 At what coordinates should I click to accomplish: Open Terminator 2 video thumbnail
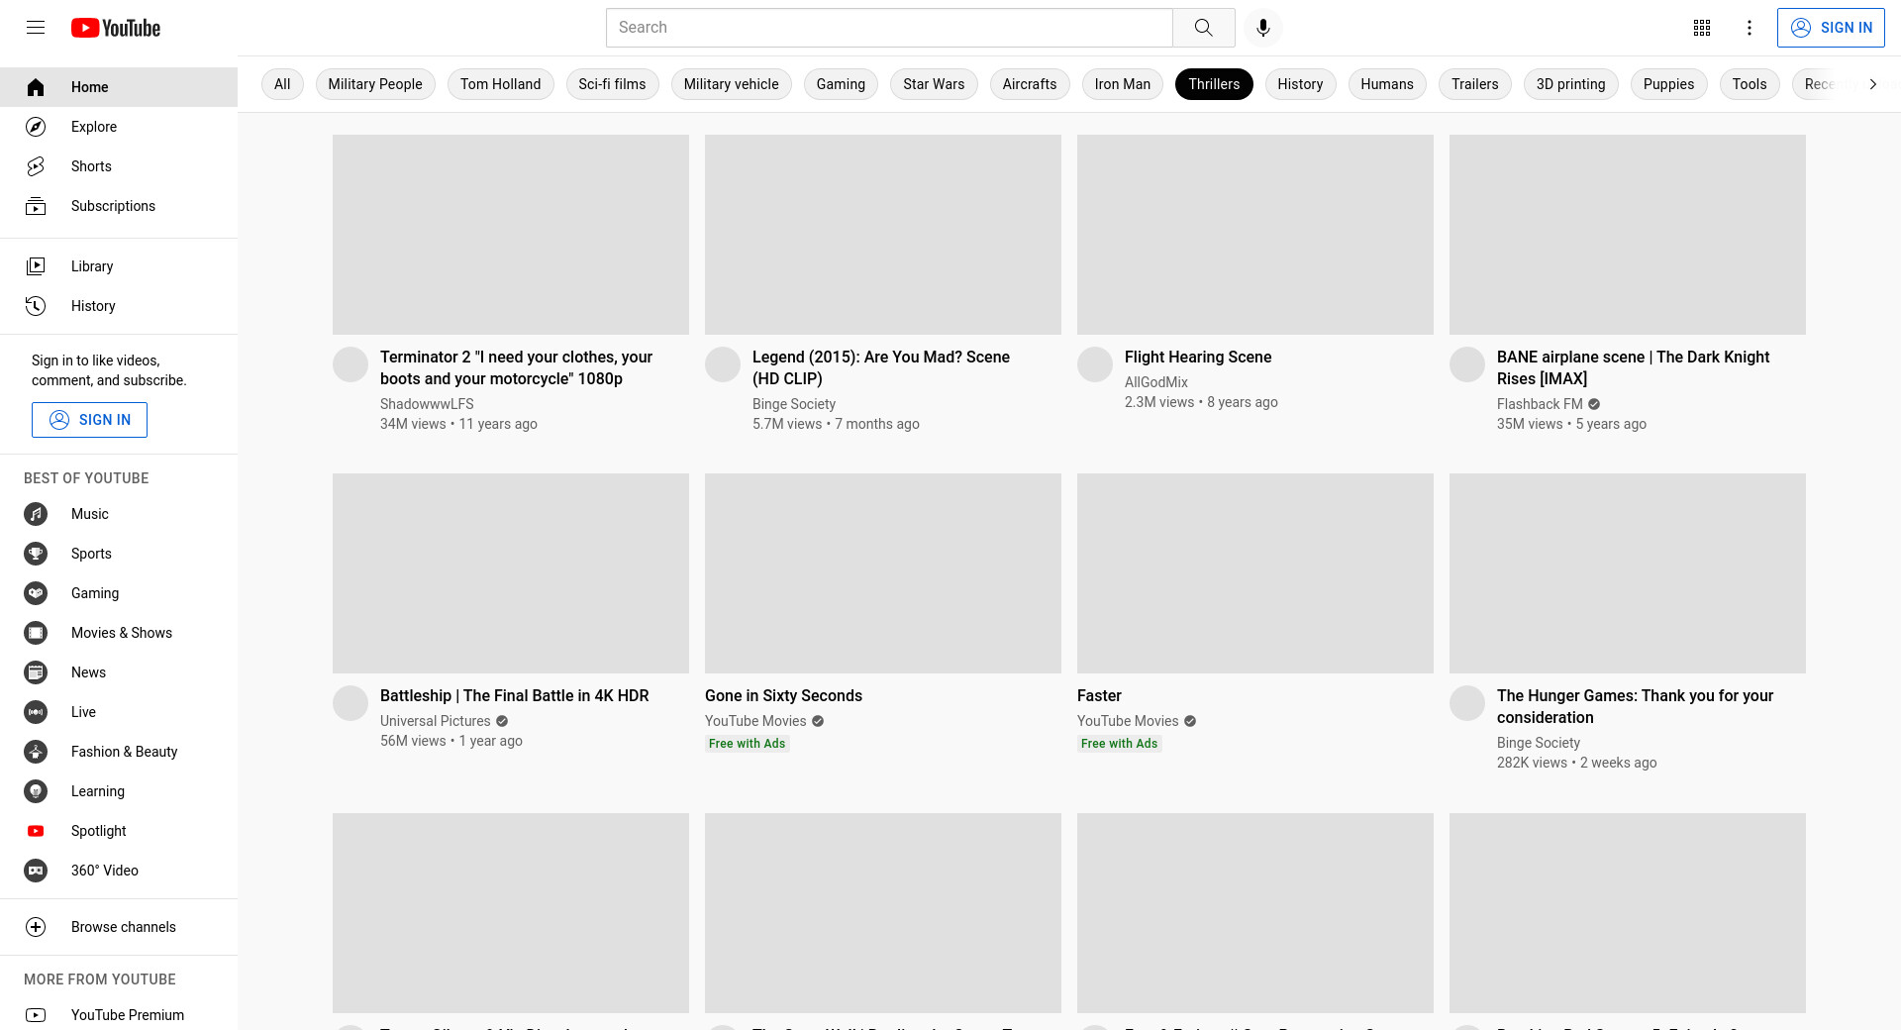coord(511,235)
